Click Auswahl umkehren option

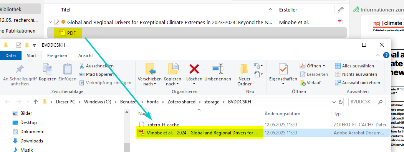coord(358,83)
